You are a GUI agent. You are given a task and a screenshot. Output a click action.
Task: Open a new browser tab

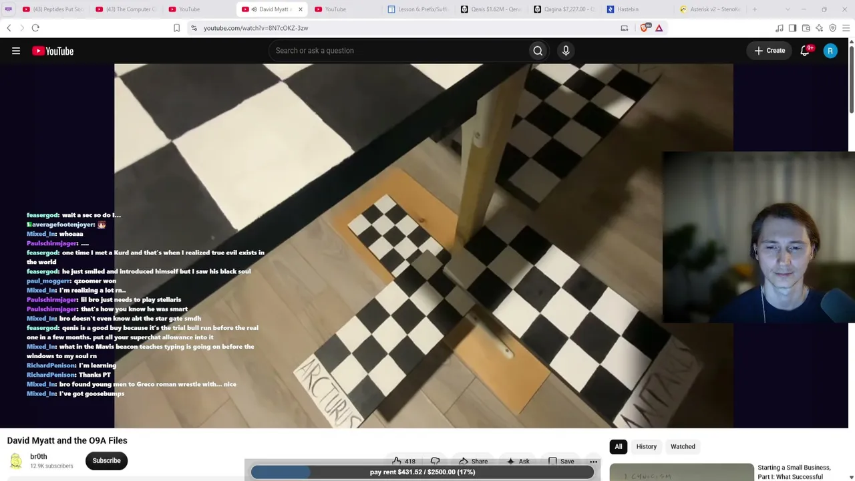click(755, 9)
